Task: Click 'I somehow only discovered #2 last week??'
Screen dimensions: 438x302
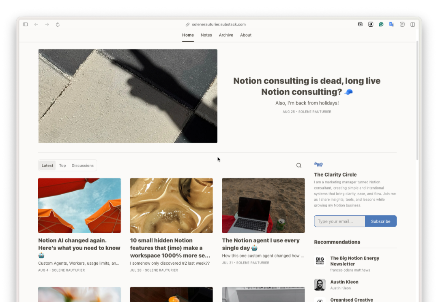Action: (170, 263)
